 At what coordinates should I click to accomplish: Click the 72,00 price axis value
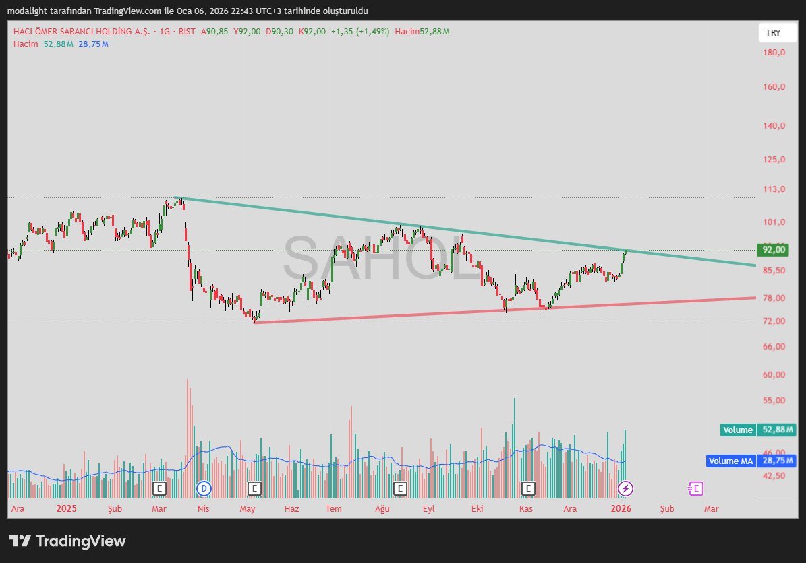[x=774, y=321]
